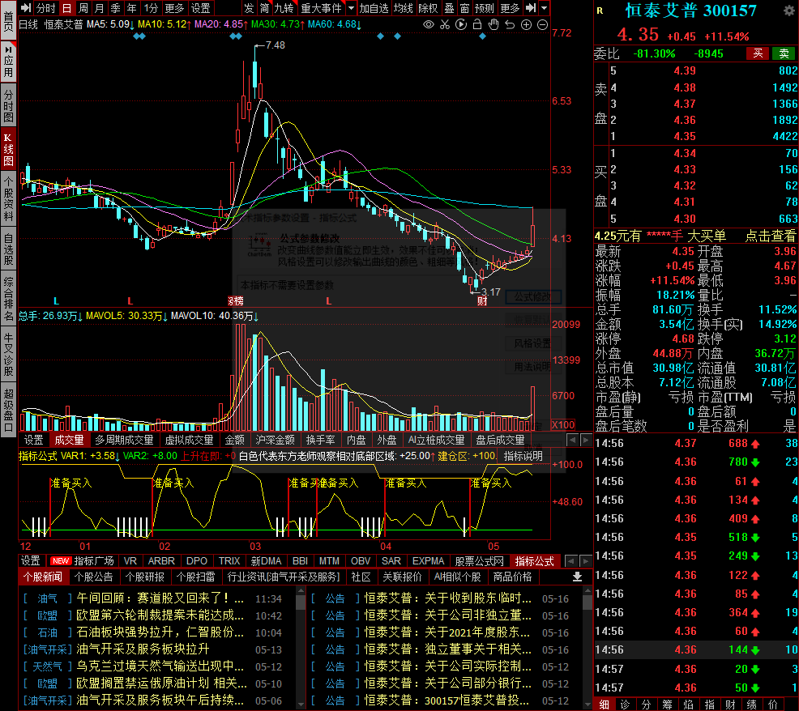
Task: Click the 预测 forecast button
Action: pos(484,8)
